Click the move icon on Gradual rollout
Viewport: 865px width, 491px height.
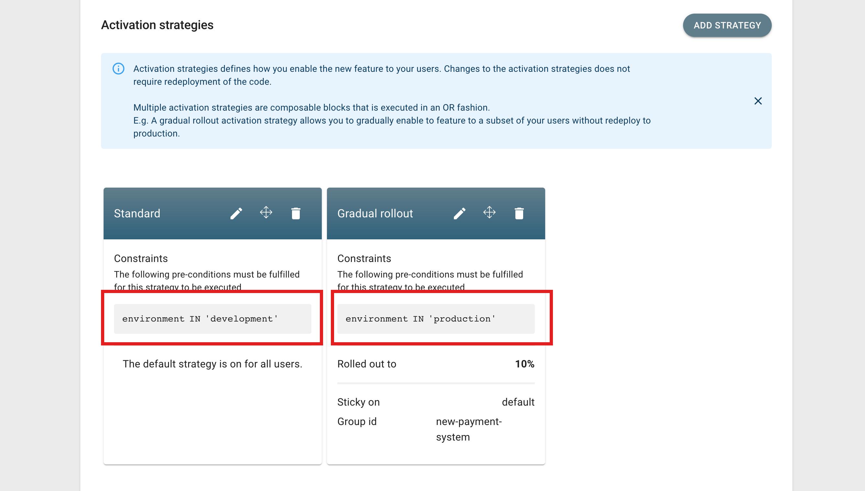(489, 213)
